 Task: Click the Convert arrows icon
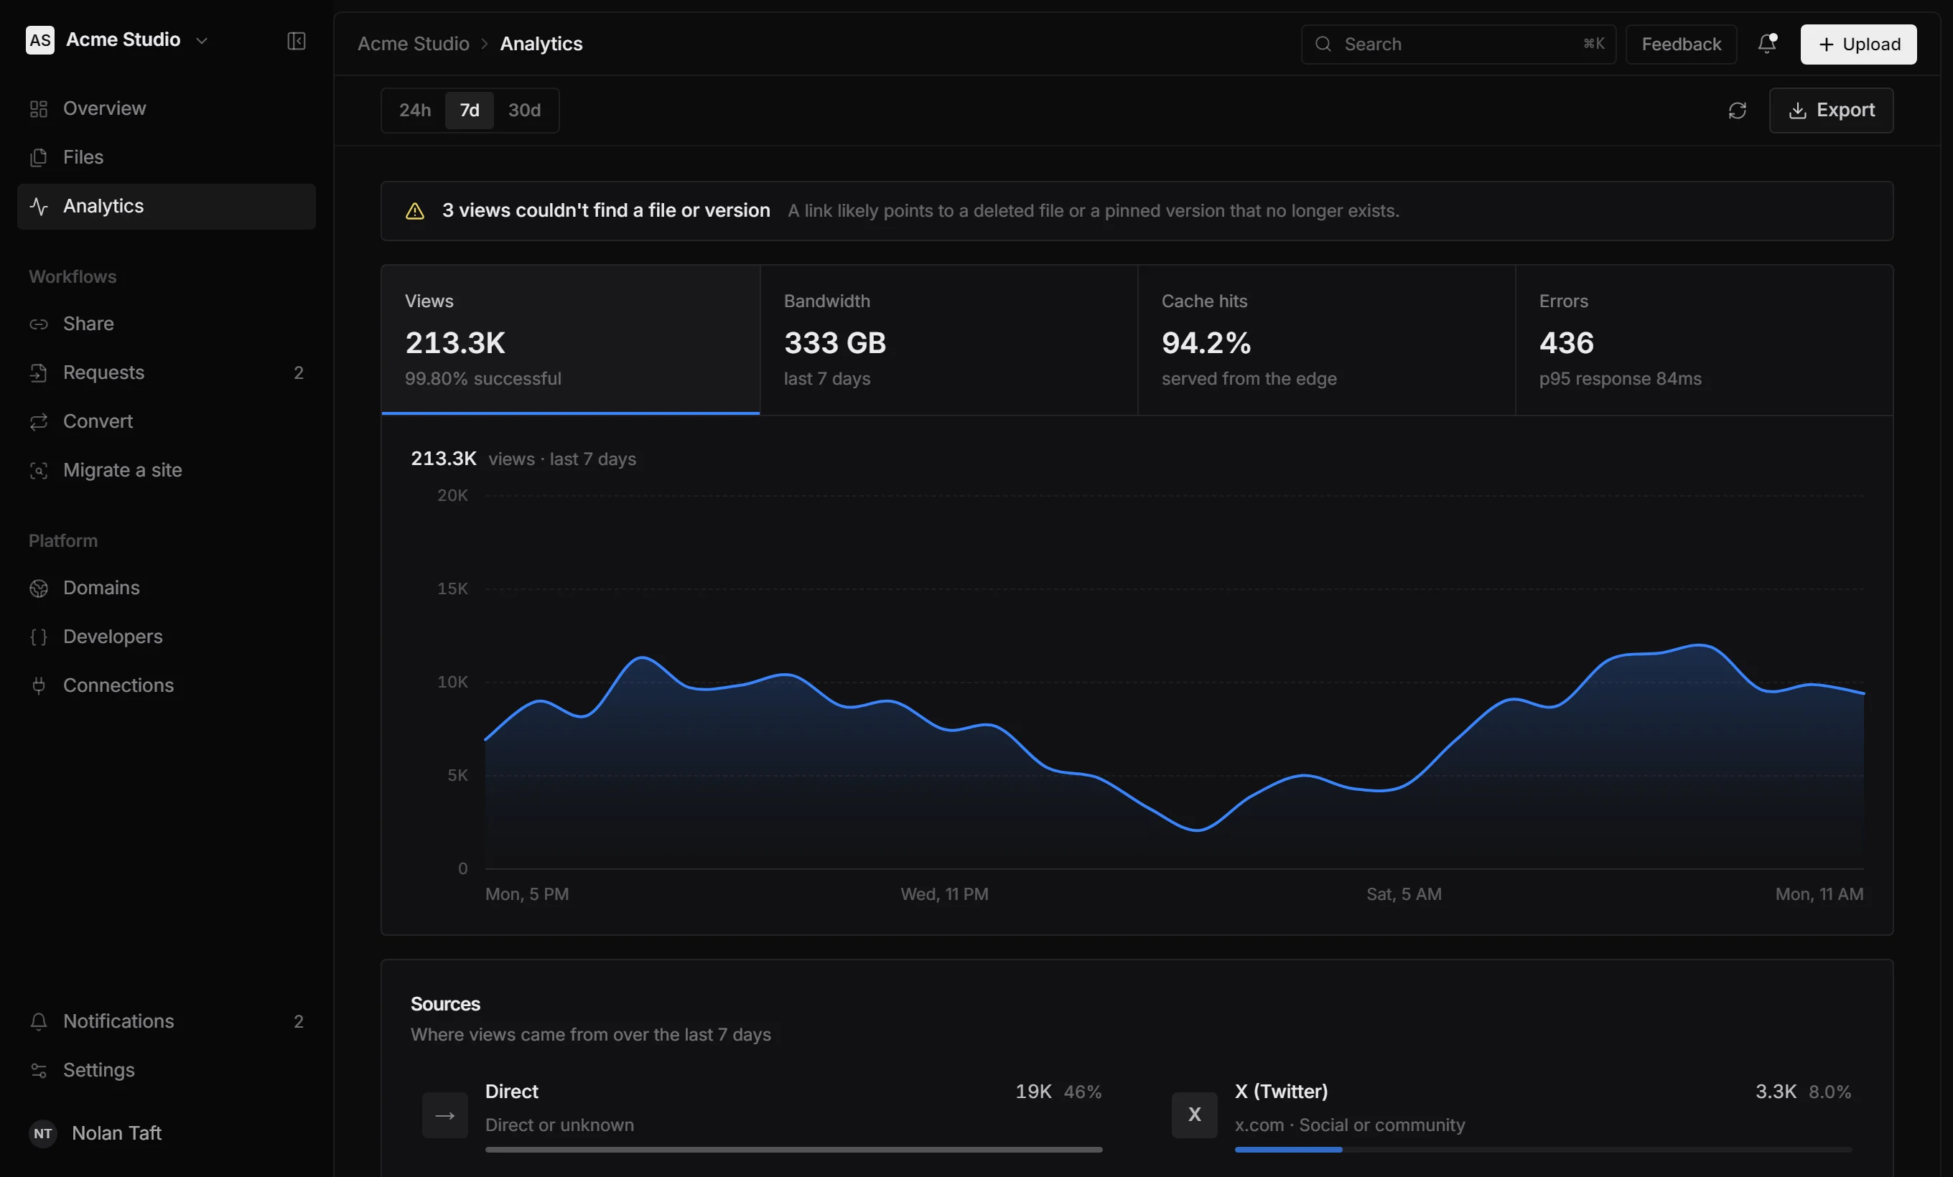tap(39, 422)
